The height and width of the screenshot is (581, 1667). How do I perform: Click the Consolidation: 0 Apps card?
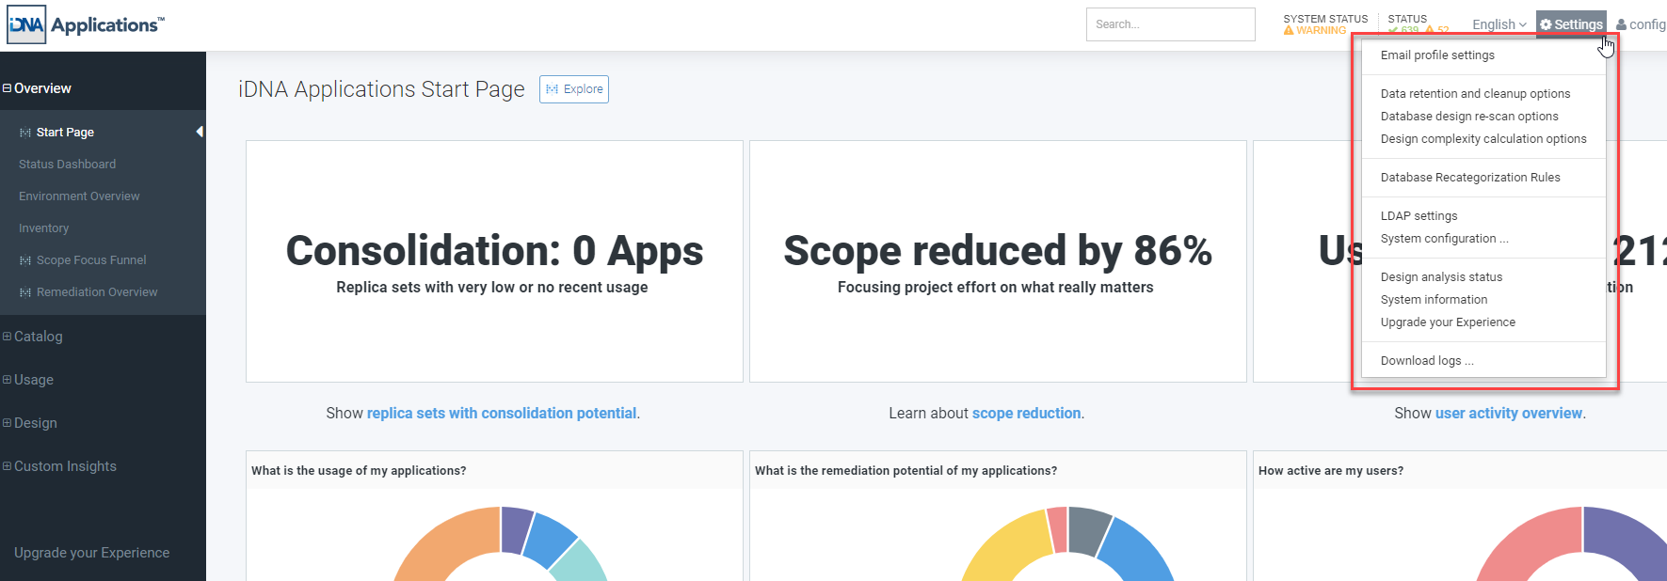[494, 261]
